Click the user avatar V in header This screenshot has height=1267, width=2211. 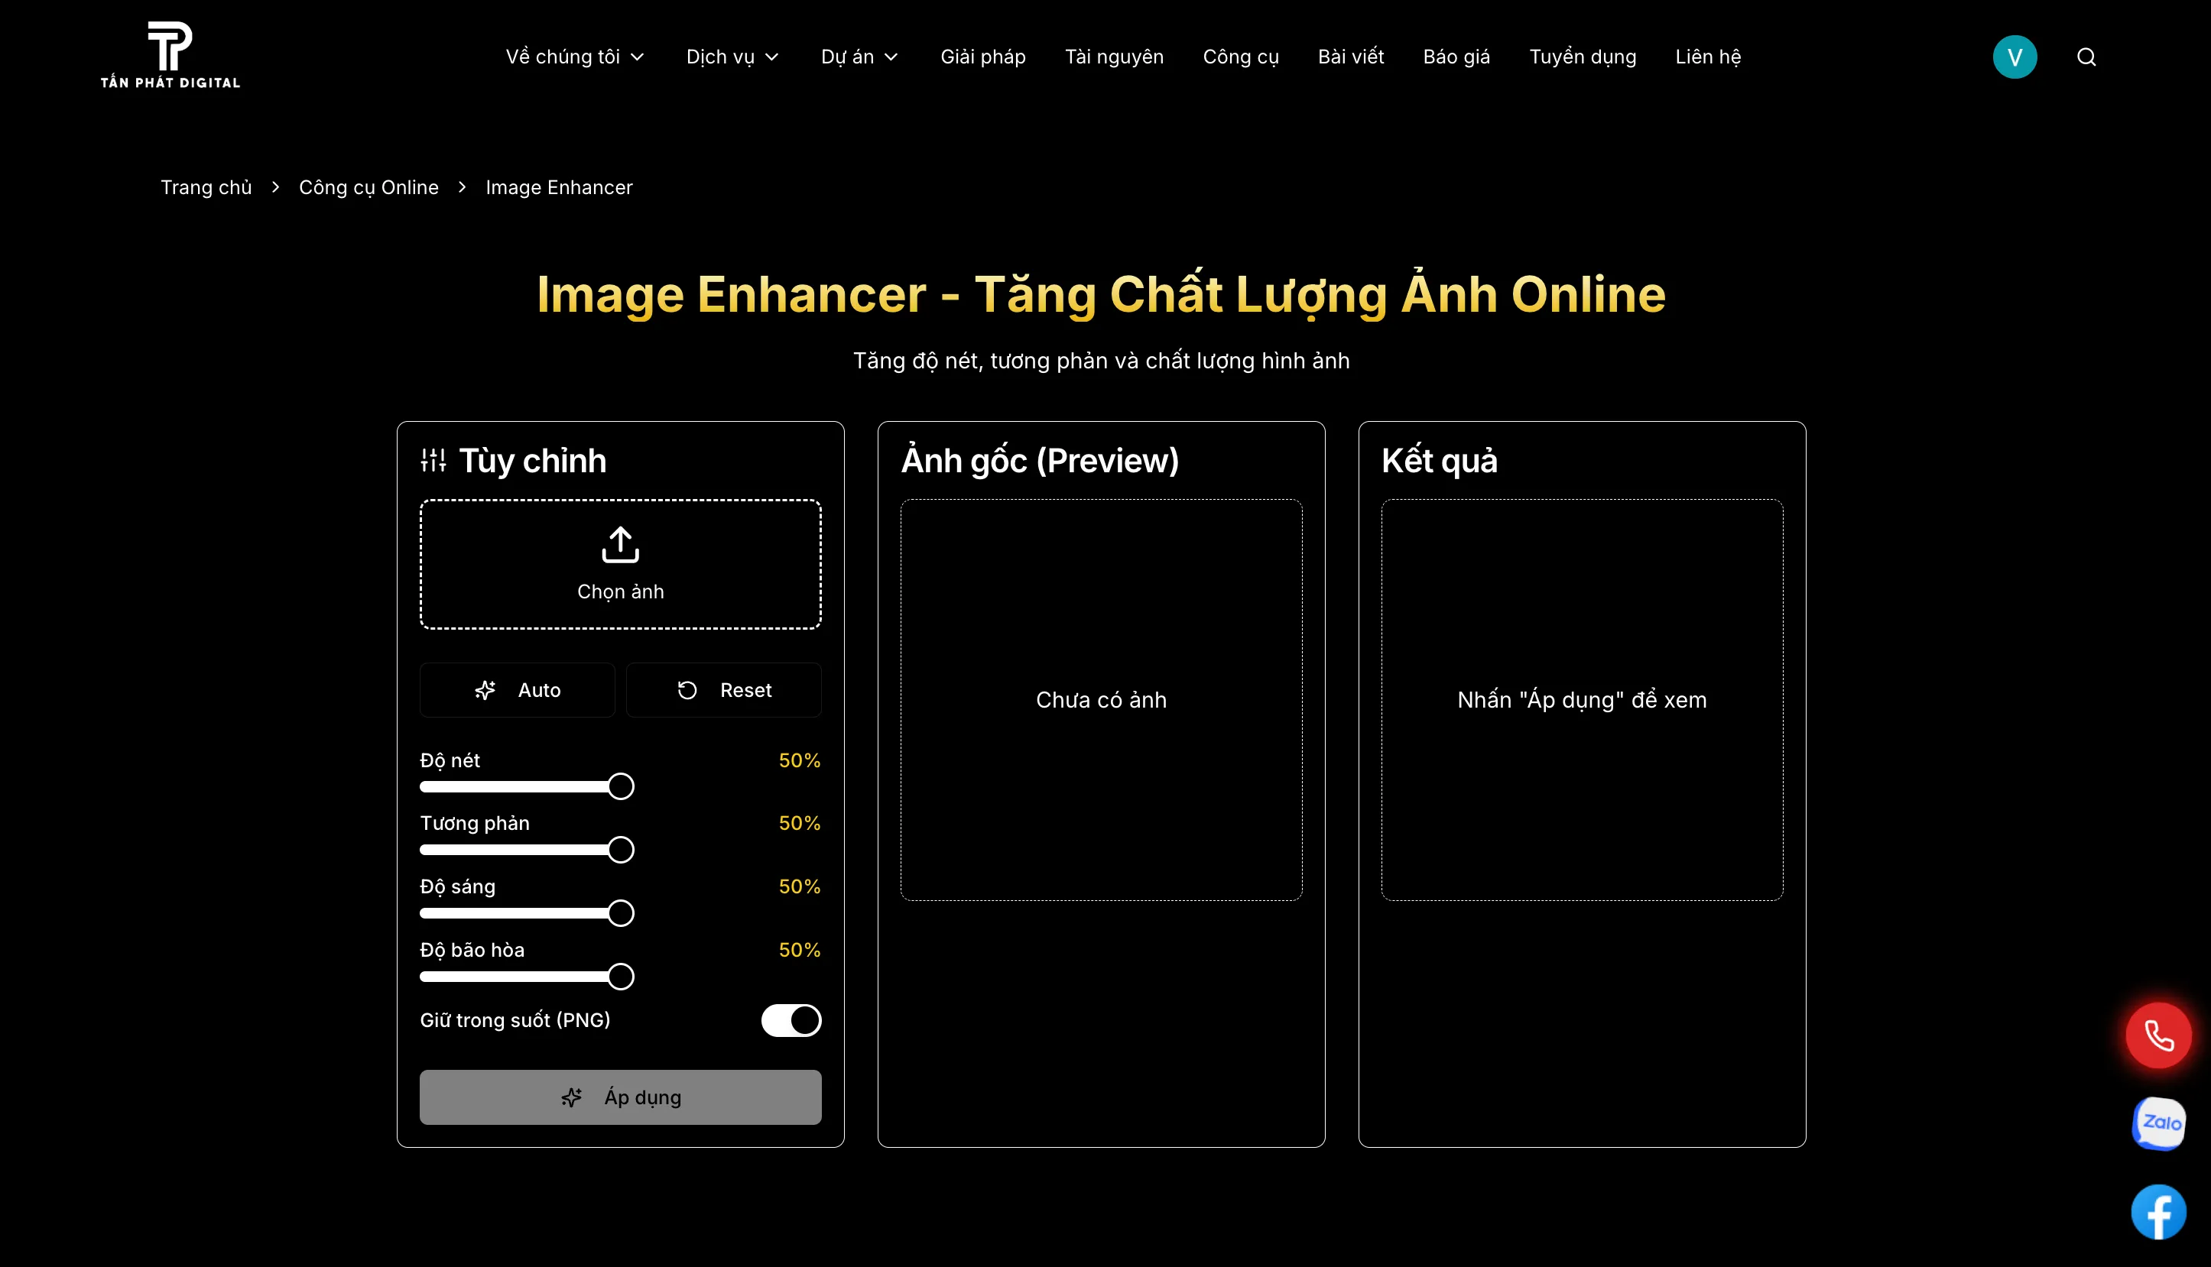[x=2015, y=57]
